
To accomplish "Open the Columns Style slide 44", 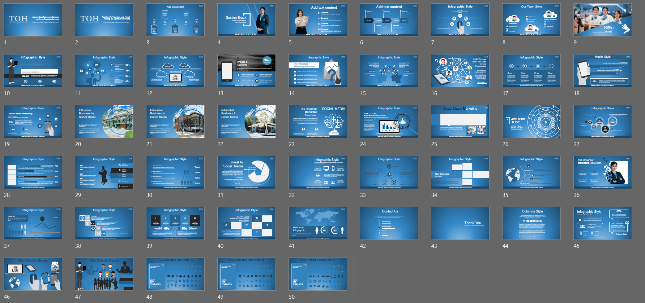I will tap(531, 223).
